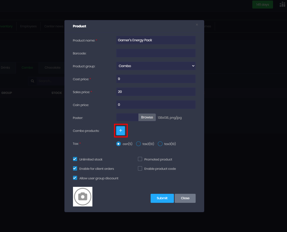Disable Allow user group discount
Viewport: 287px width, 232px height.
point(75,178)
